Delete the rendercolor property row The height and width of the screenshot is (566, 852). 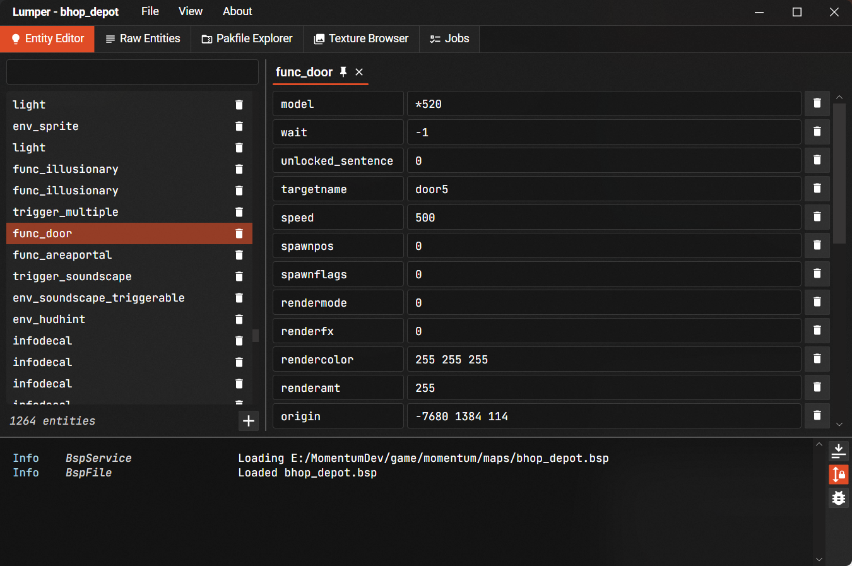click(x=817, y=359)
